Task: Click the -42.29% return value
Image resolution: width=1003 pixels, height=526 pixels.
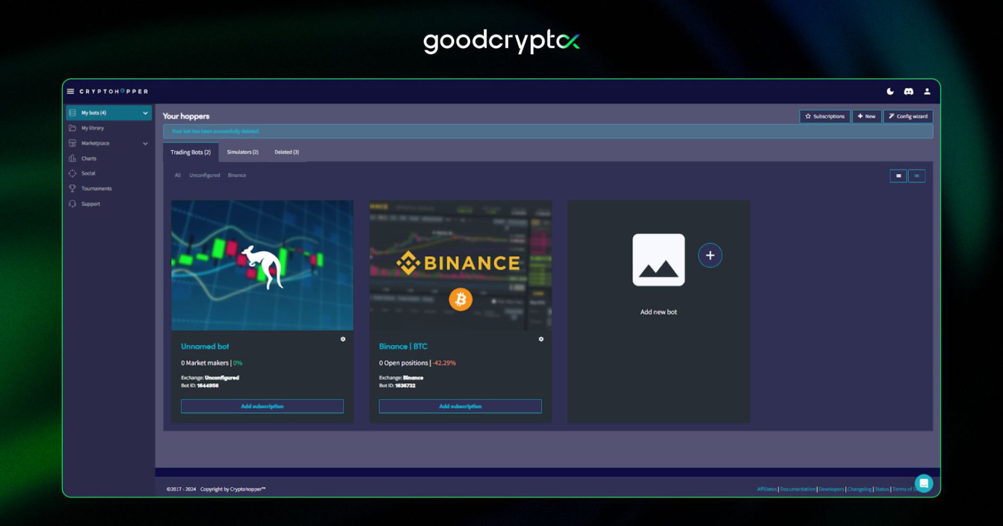Action: click(444, 363)
